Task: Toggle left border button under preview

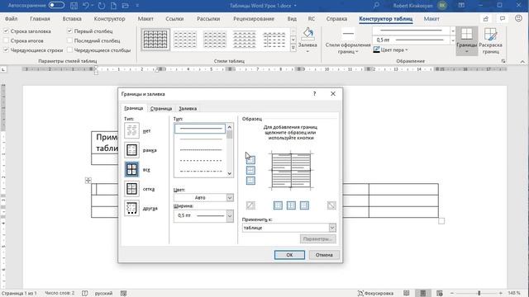Action: click(x=278, y=205)
